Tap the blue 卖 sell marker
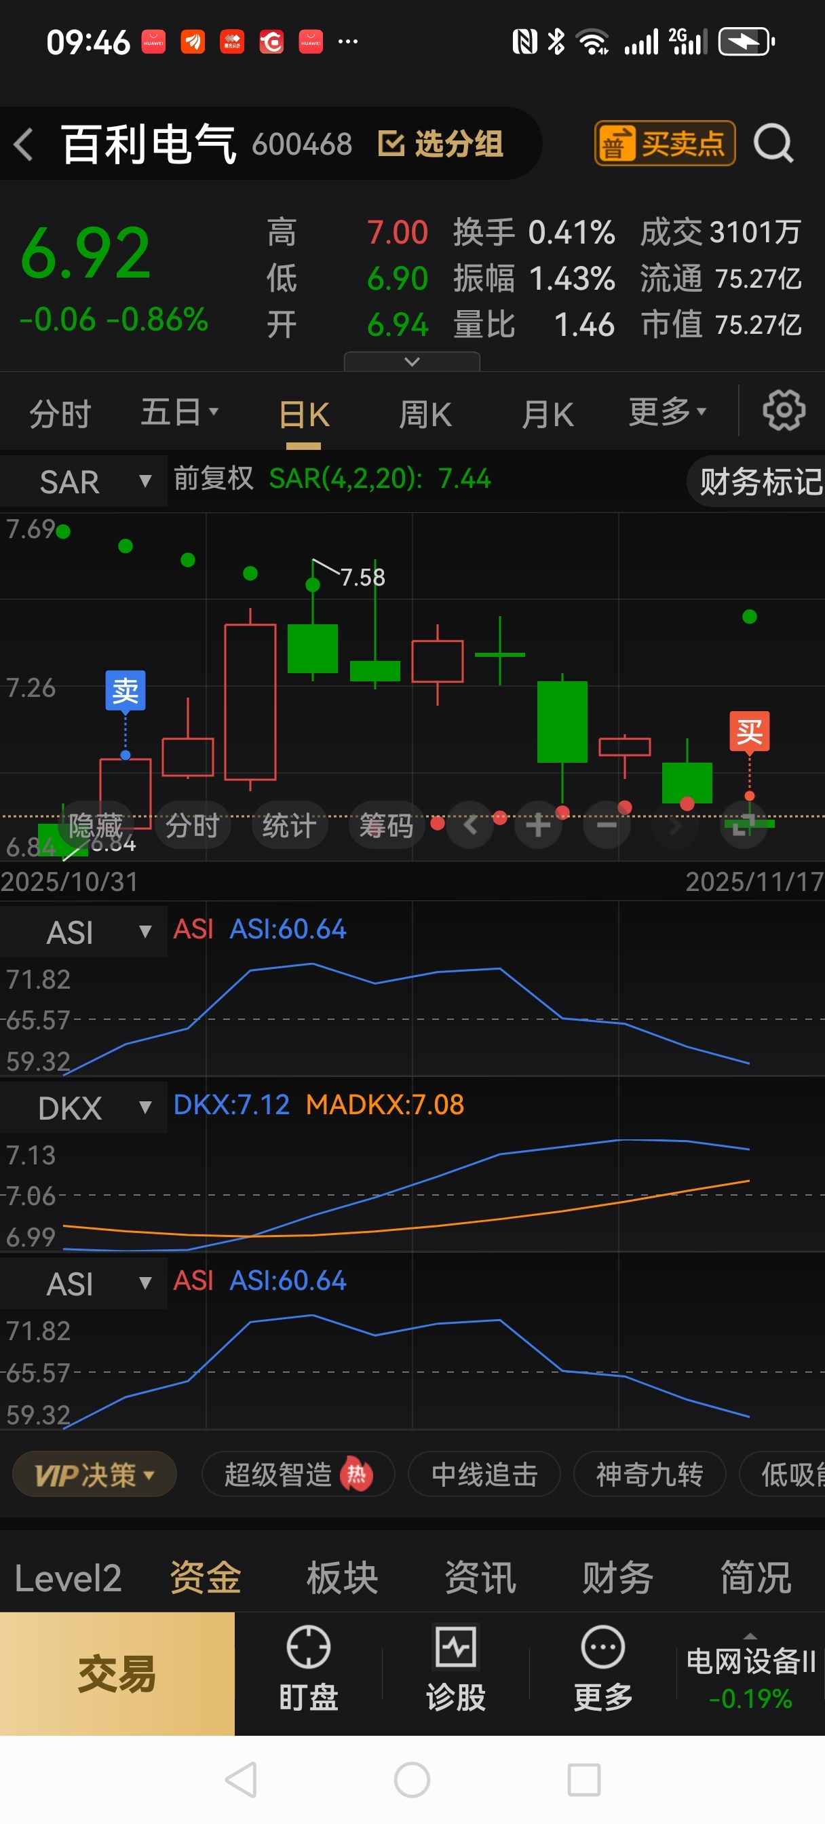The height and width of the screenshot is (1824, 825). 126,690
